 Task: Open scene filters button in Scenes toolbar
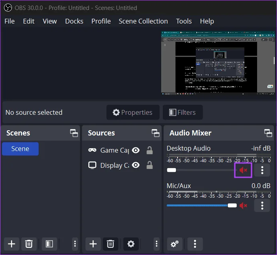coord(49,244)
